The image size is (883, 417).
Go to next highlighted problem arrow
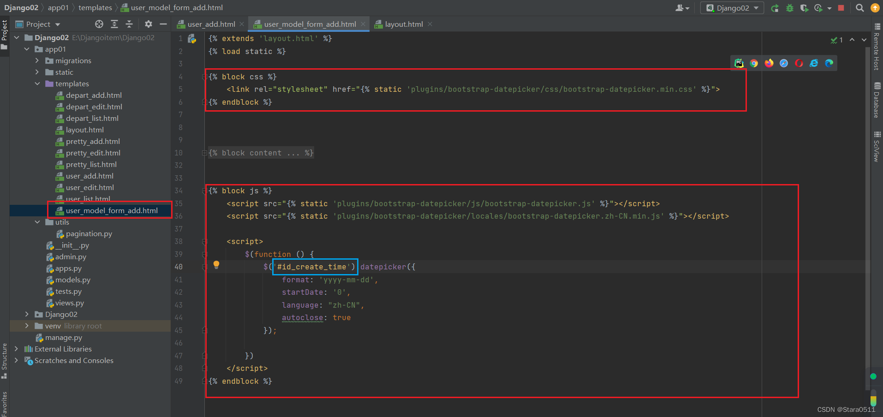(x=864, y=40)
